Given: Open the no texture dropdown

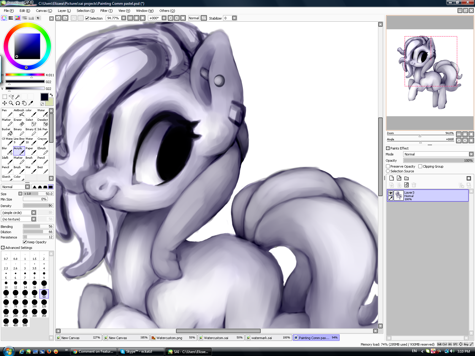Looking at the screenshot, I should coord(34,219).
